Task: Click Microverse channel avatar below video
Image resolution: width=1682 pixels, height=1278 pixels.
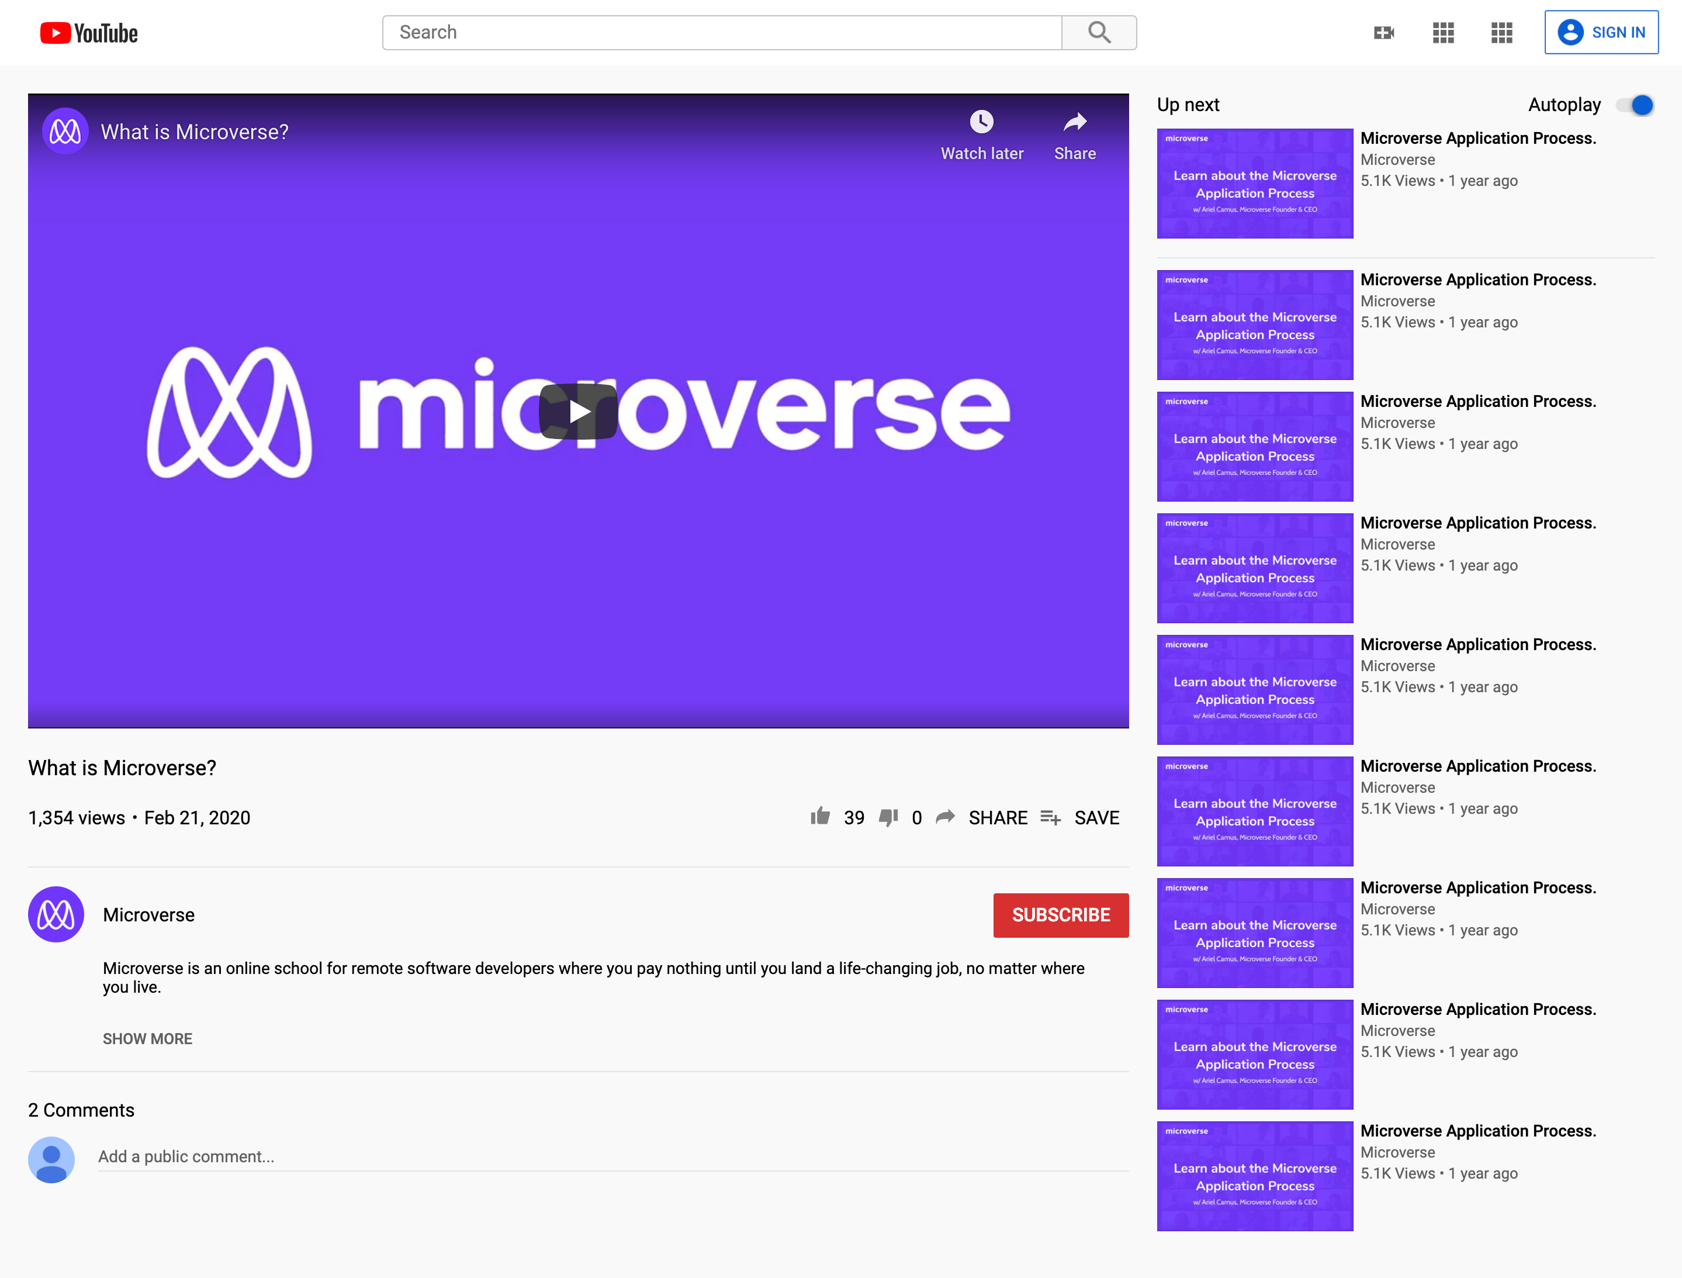Action: tap(56, 914)
